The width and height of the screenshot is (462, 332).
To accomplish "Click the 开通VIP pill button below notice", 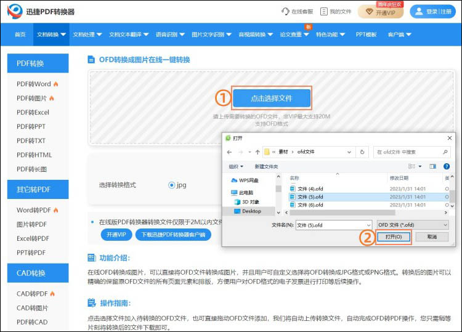I will coord(116,235).
